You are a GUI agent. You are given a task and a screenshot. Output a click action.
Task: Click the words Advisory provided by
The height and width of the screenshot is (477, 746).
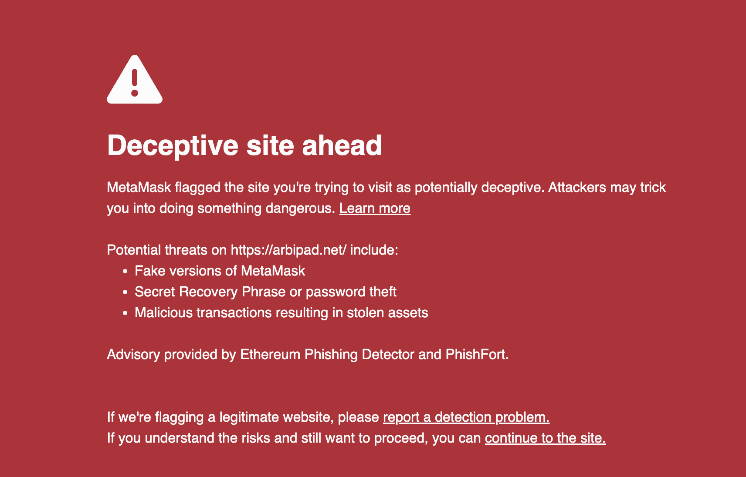pyautogui.click(x=172, y=354)
